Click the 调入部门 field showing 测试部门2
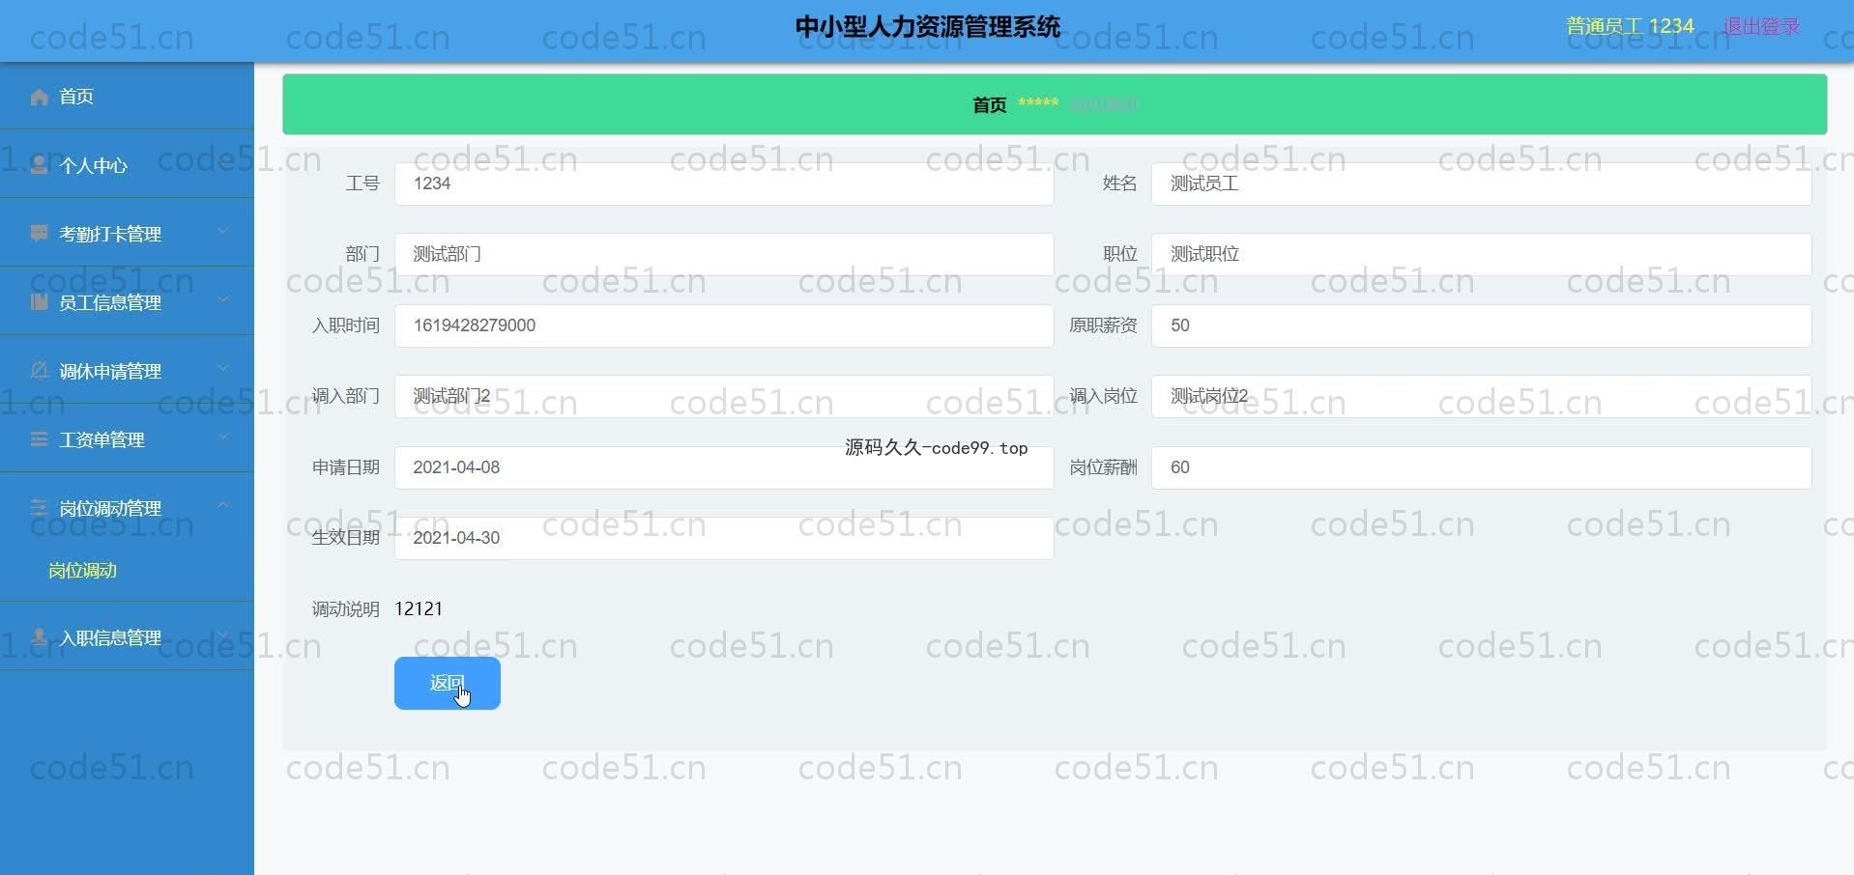This screenshot has height=875, width=1854. 724,396
